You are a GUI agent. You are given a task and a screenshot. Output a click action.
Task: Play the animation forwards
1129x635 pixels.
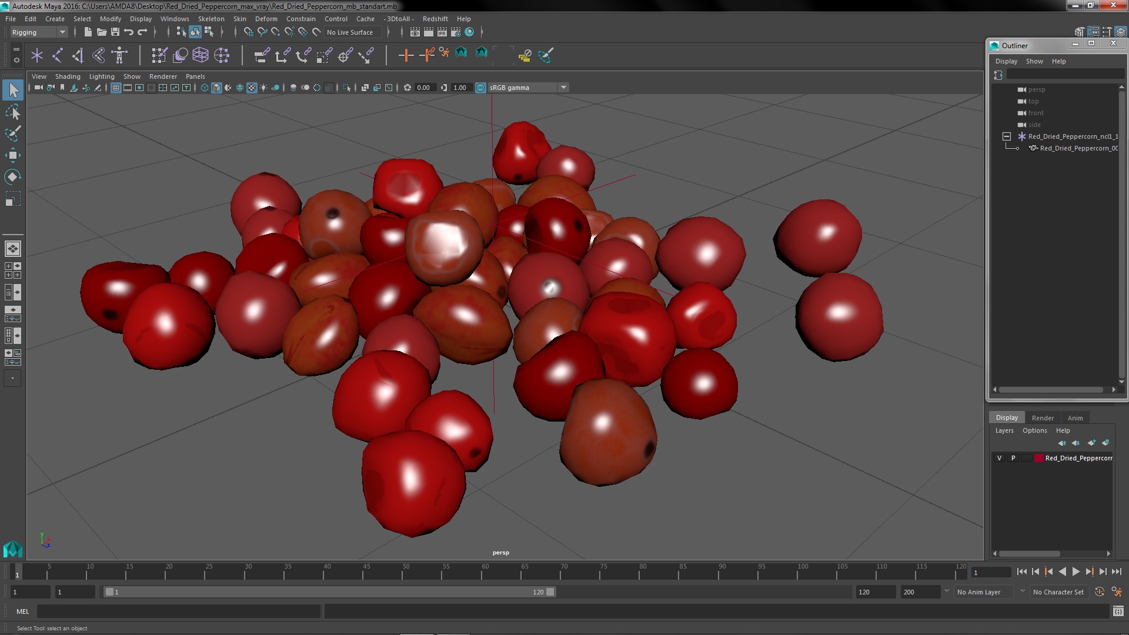click(1075, 571)
